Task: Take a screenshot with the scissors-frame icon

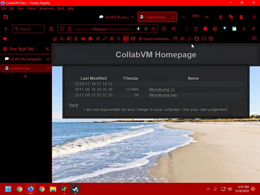Action: [69, 39]
